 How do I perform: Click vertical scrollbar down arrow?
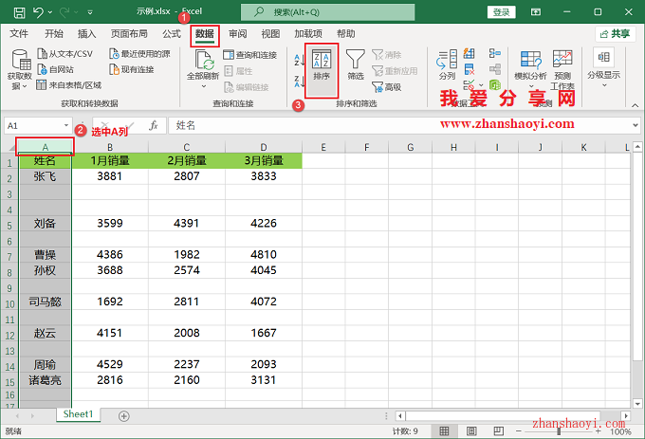tap(637, 403)
